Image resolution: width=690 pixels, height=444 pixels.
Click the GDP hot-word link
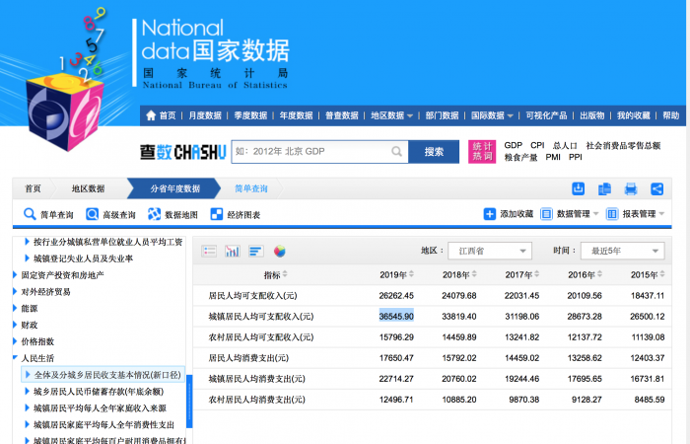(513, 145)
